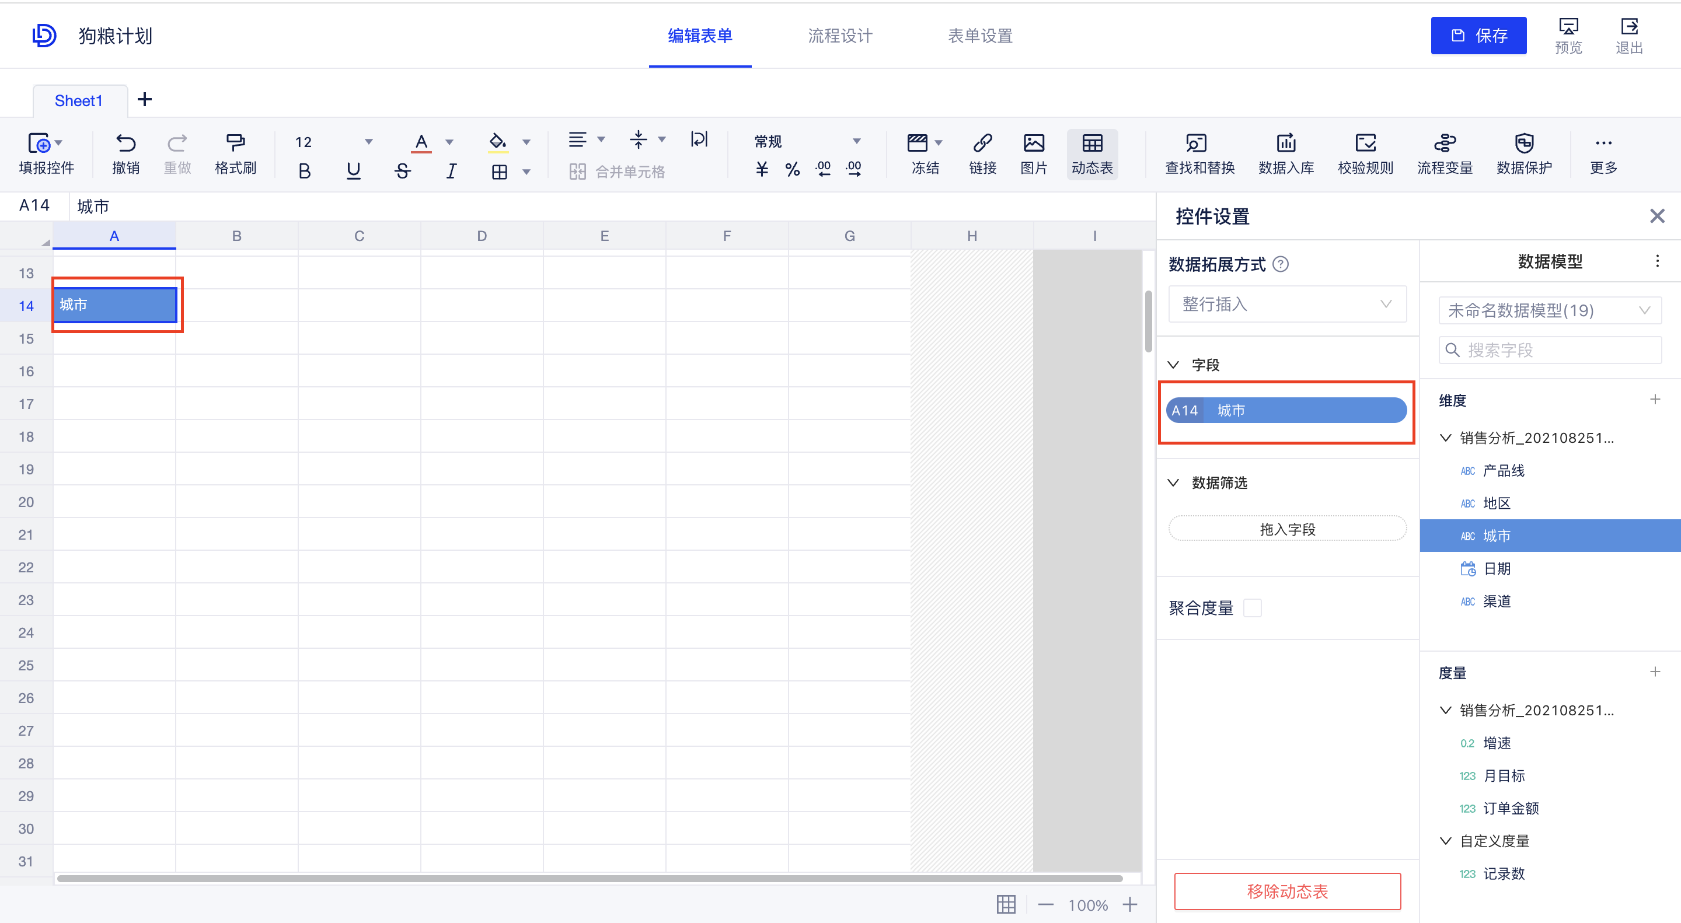Apply italic formatting to the cell
The image size is (1681, 923).
click(451, 171)
